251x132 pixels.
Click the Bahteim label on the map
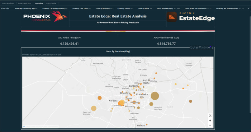[134, 86]
